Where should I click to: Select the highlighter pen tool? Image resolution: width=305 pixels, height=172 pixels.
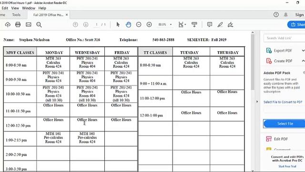point(220,24)
